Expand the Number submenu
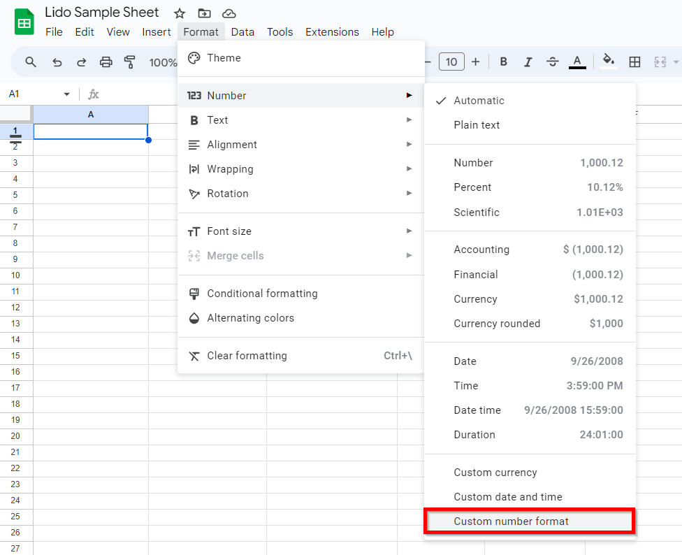 tap(301, 95)
